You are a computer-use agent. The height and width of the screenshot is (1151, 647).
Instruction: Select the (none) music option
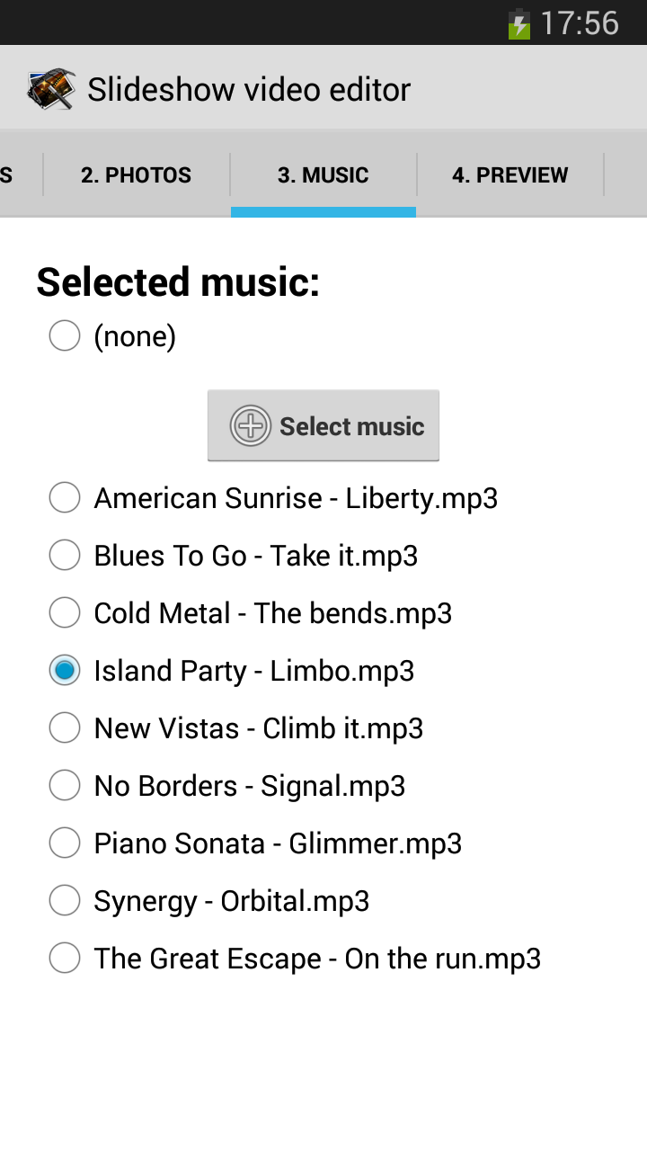[112, 336]
